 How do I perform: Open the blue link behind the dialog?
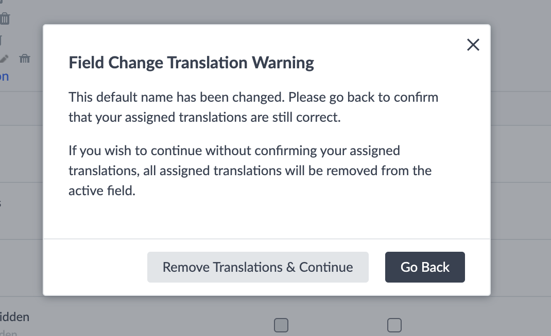click(4, 77)
